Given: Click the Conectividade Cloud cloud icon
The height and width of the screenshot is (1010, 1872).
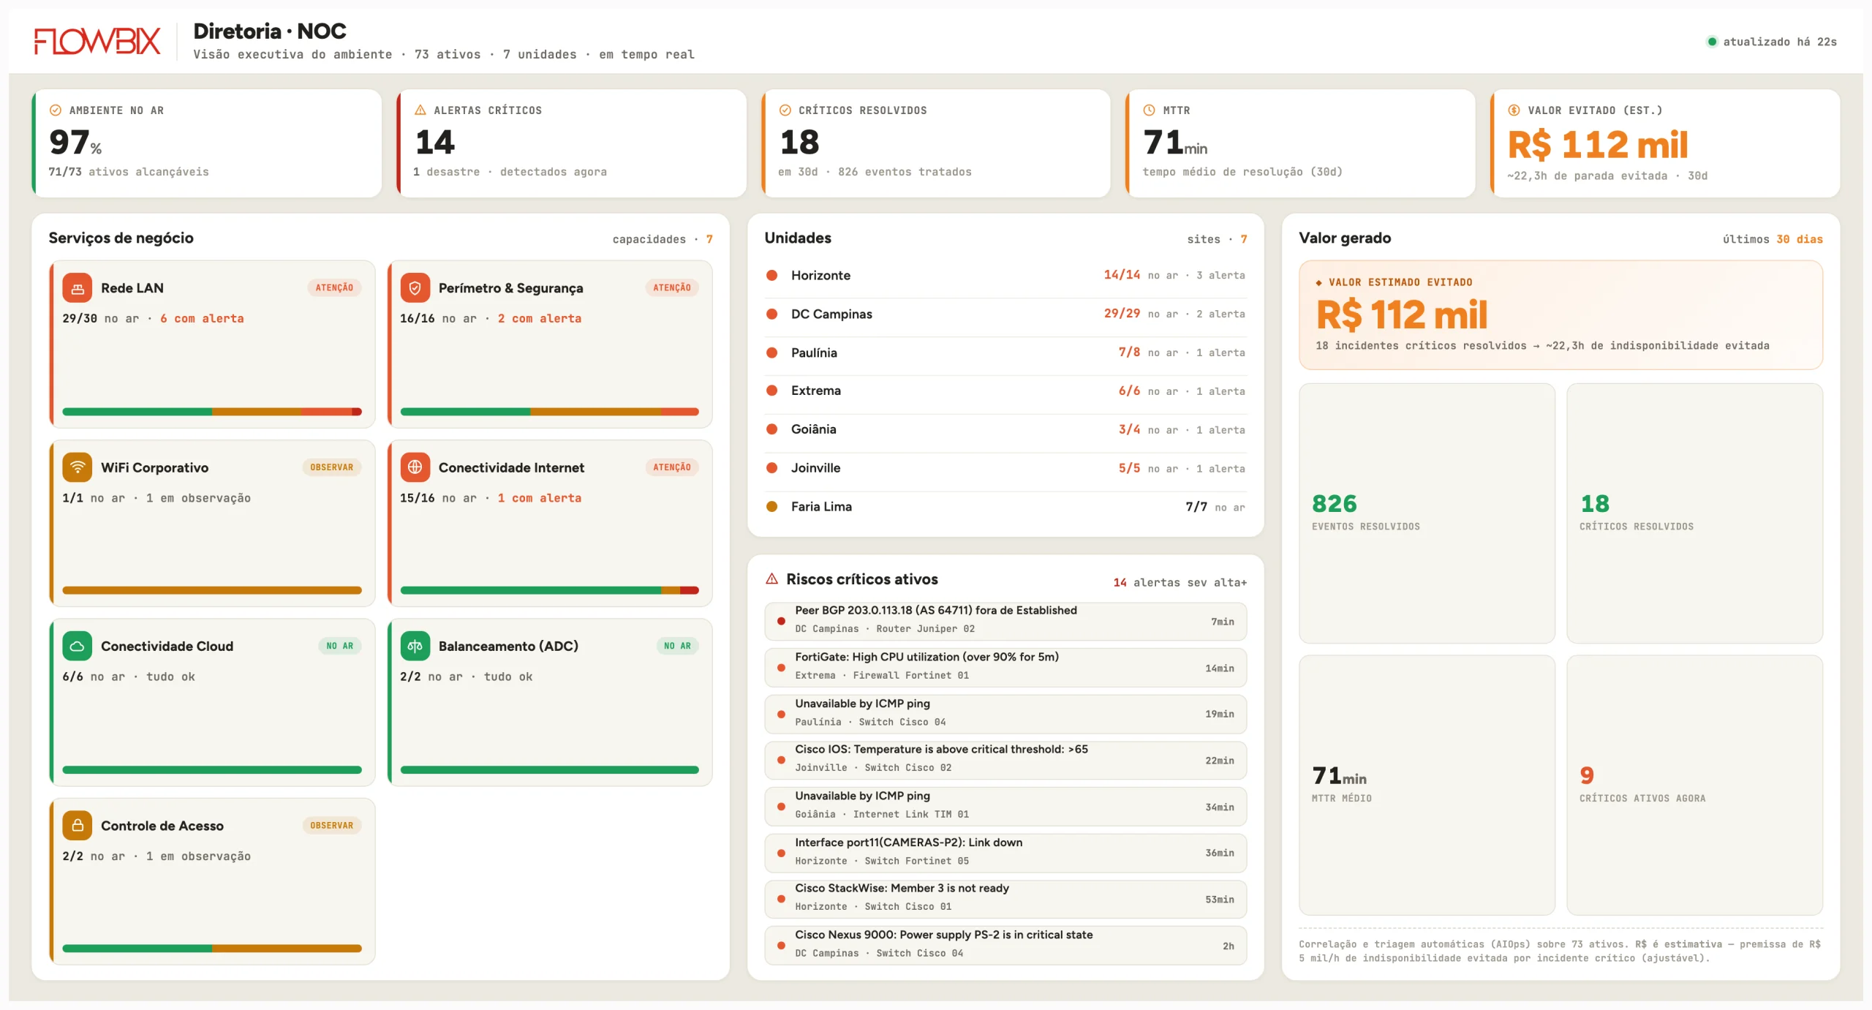Looking at the screenshot, I should click(x=78, y=647).
